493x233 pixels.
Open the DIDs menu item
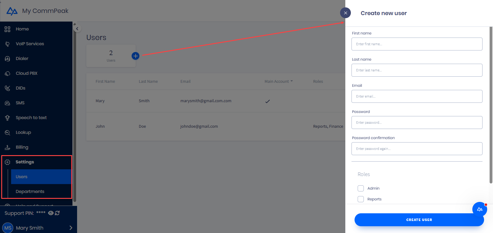click(x=20, y=88)
